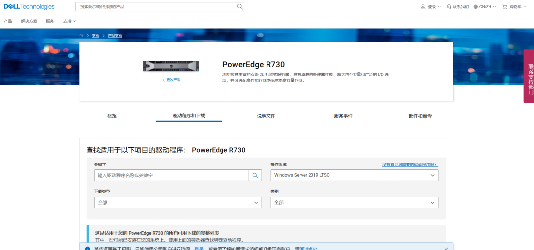Click the user account icon next to 登录

423,7
